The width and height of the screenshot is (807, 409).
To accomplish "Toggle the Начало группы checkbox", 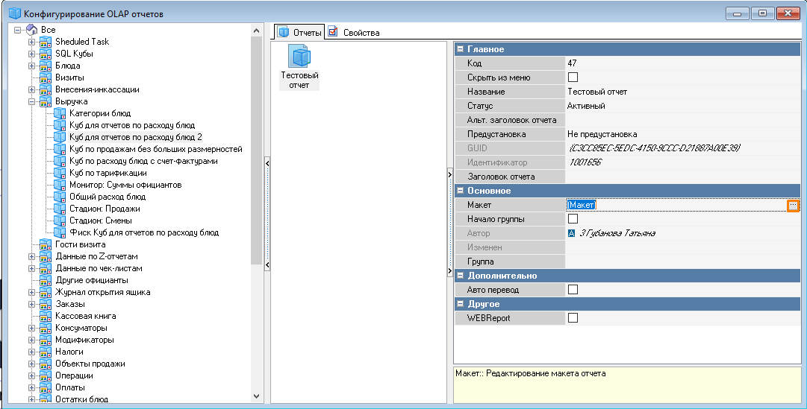I will coord(573,219).
